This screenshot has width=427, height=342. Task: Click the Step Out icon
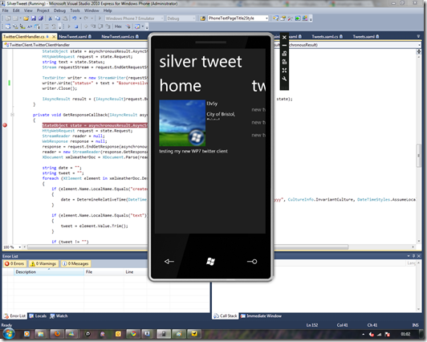pos(108,26)
